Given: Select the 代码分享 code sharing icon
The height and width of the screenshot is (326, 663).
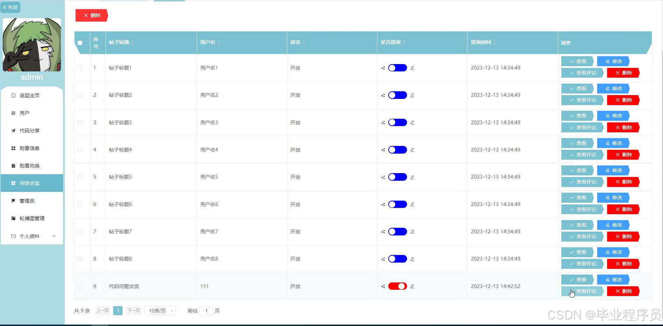Looking at the screenshot, I should 13,131.
